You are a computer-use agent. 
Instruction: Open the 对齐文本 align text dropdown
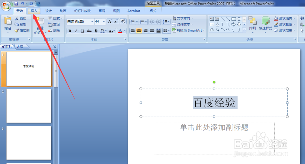[182, 24]
